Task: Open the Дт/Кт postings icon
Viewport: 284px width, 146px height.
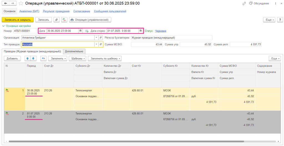Action: click(x=65, y=20)
